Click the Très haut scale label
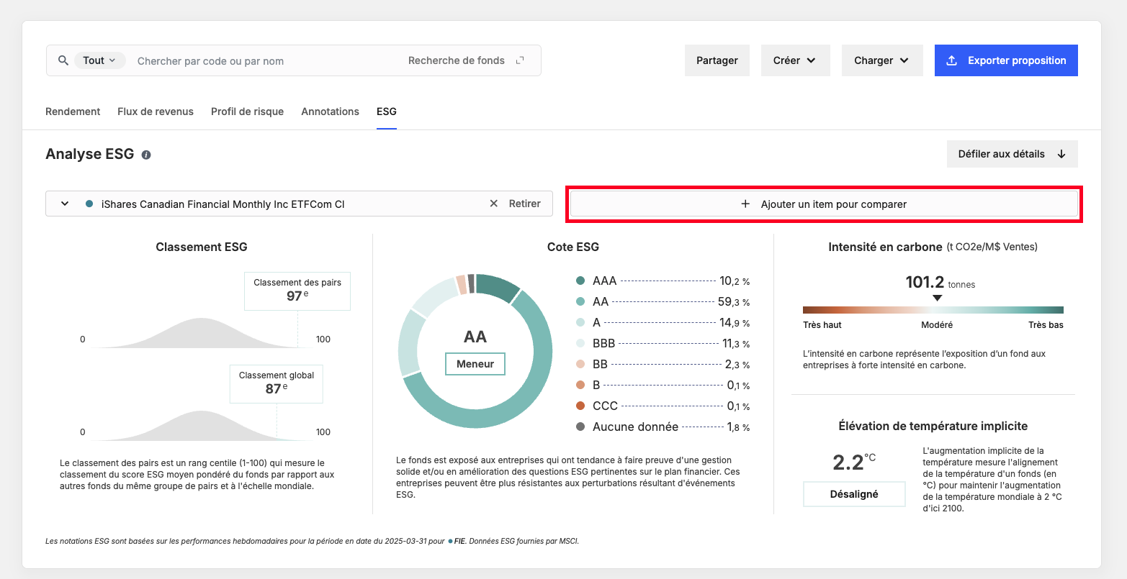The image size is (1127, 579). (822, 325)
